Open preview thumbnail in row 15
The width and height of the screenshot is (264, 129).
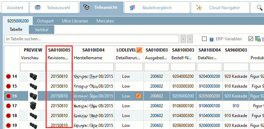(33, 86)
